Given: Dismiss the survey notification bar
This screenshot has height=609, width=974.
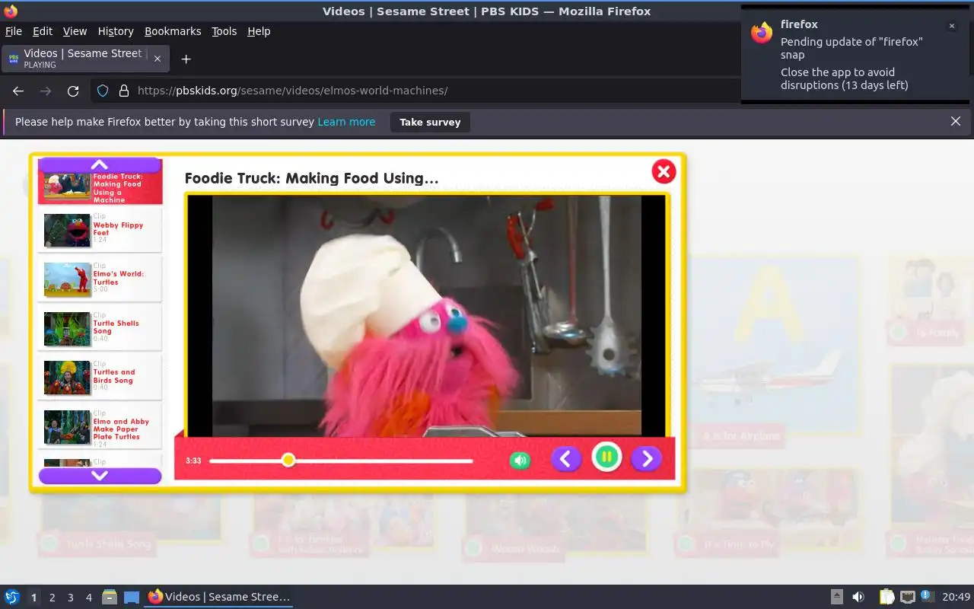Looking at the screenshot, I should [x=956, y=121].
